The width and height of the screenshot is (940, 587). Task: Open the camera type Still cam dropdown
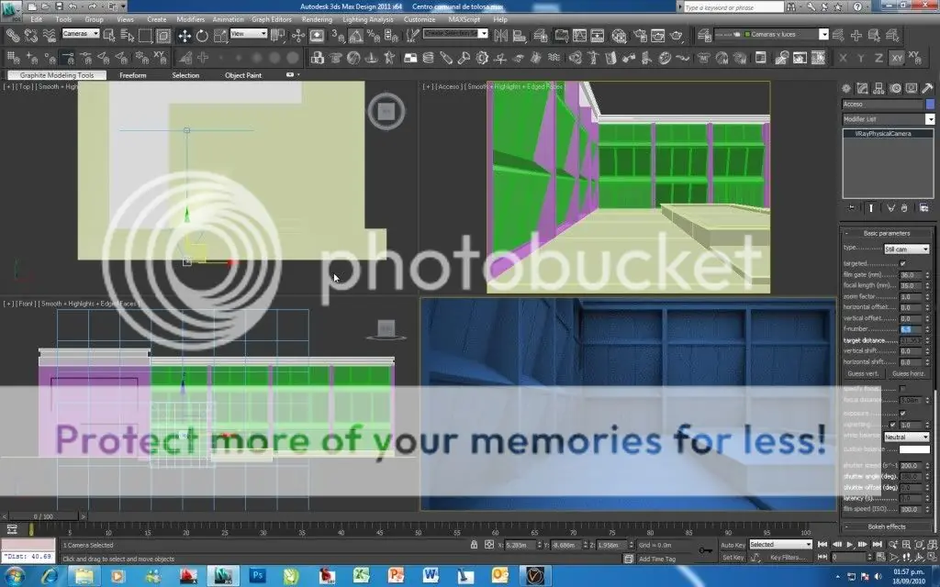coord(906,249)
